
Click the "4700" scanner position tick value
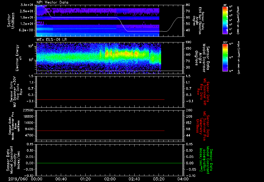[x=29, y=135]
